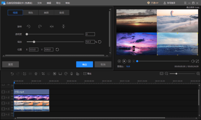Hide track 2 with eye icon
Image resolution: width=201 pixels, height=120 pixels.
coord(12,96)
